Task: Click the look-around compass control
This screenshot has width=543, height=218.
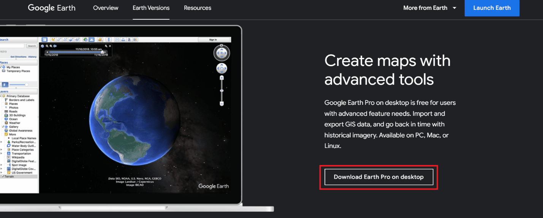Action: click(222, 53)
